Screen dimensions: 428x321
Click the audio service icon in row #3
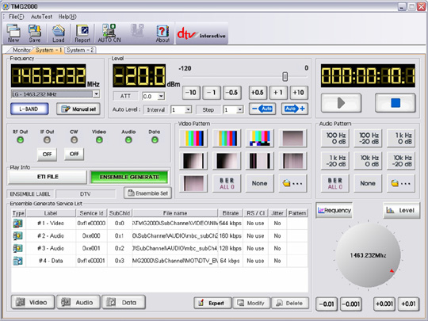point(17,248)
